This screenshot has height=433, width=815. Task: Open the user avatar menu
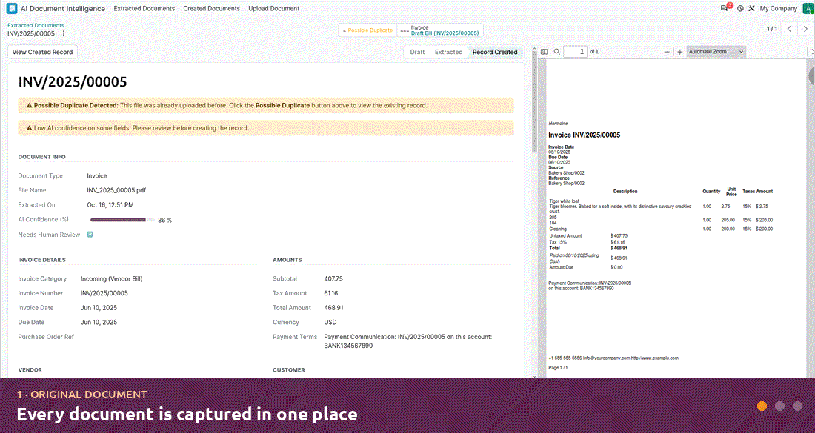tap(809, 9)
